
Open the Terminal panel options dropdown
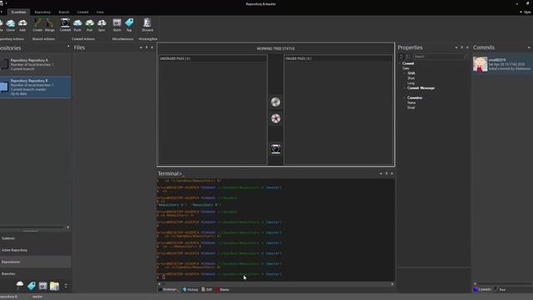coord(381,173)
